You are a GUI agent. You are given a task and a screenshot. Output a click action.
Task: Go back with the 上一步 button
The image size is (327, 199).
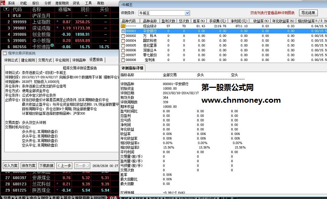click(x=64, y=166)
